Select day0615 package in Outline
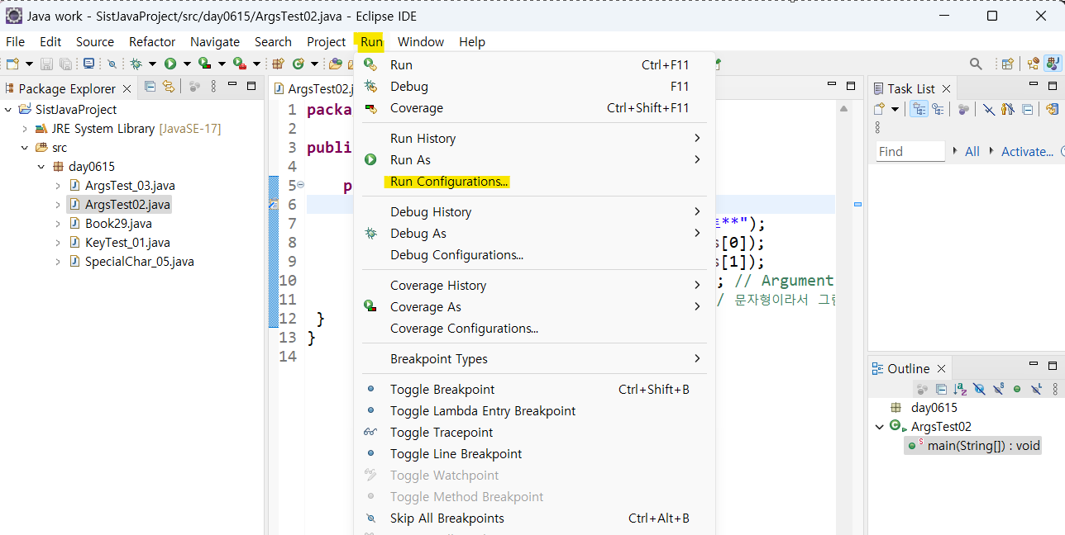 934,408
